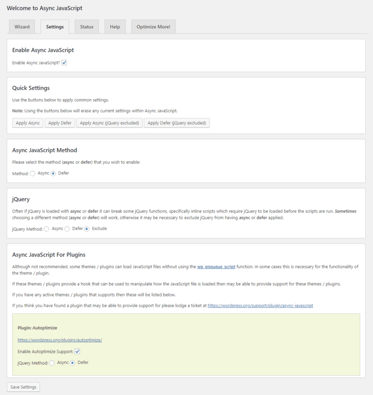Open the Wizard tab

(x=22, y=27)
